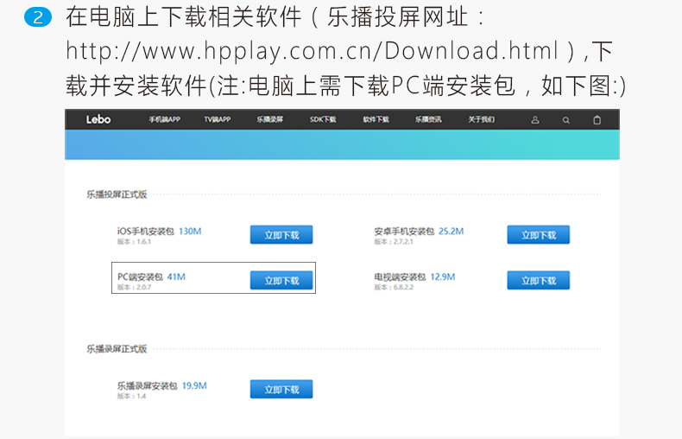Download the iOS手机安装包 with 立即下载
The height and width of the screenshot is (439, 682).
click(281, 235)
